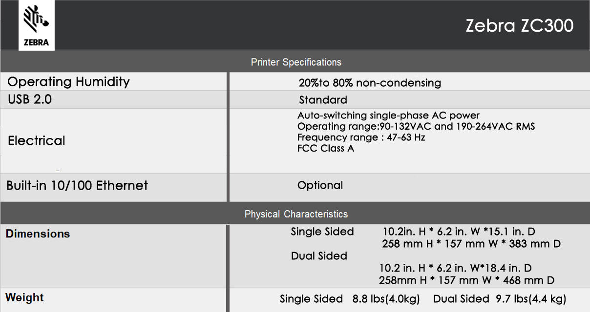This screenshot has width=590, height=312.
Task: Click the Built-in 10/100 Ethernet label
Action: point(77,186)
